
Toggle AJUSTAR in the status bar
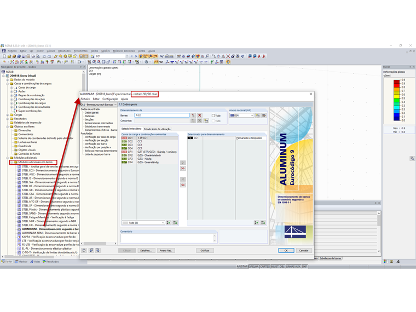[242, 267]
